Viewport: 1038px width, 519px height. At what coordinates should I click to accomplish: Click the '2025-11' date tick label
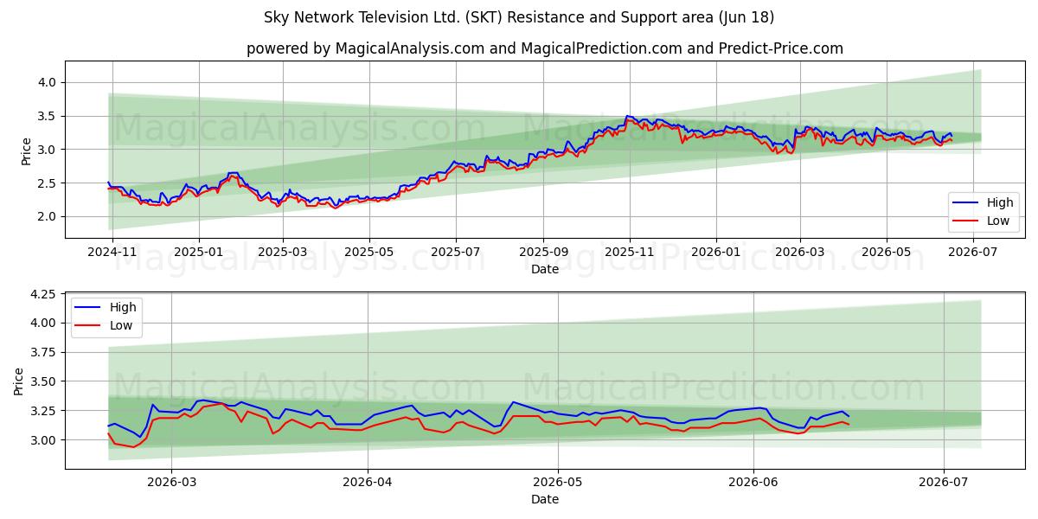(x=630, y=252)
